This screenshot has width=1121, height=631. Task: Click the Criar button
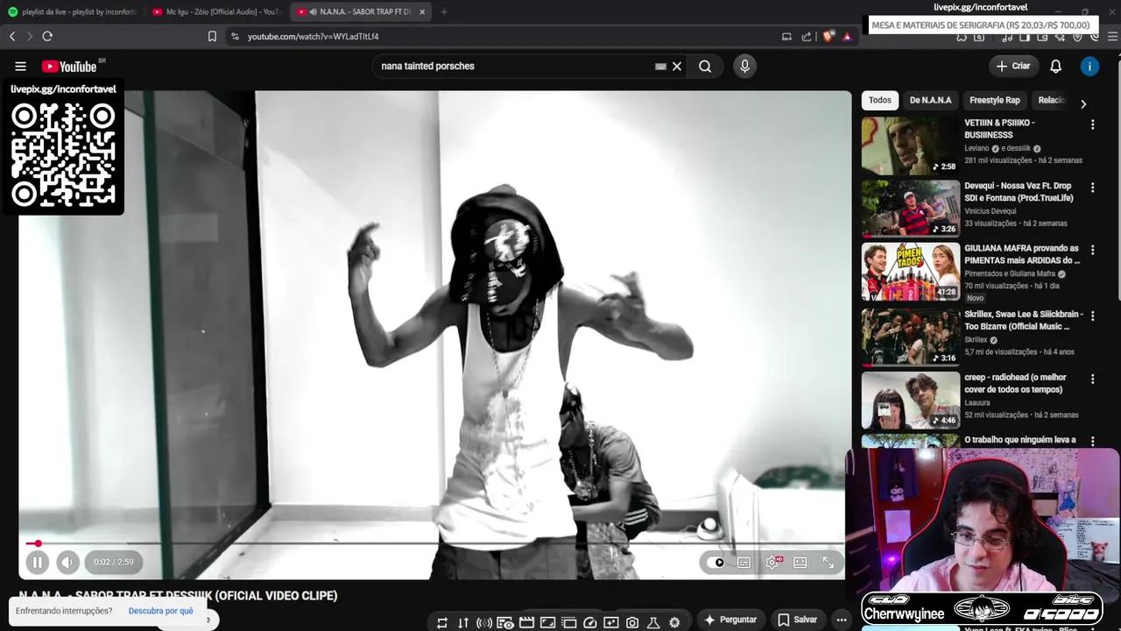(x=1013, y=66)
